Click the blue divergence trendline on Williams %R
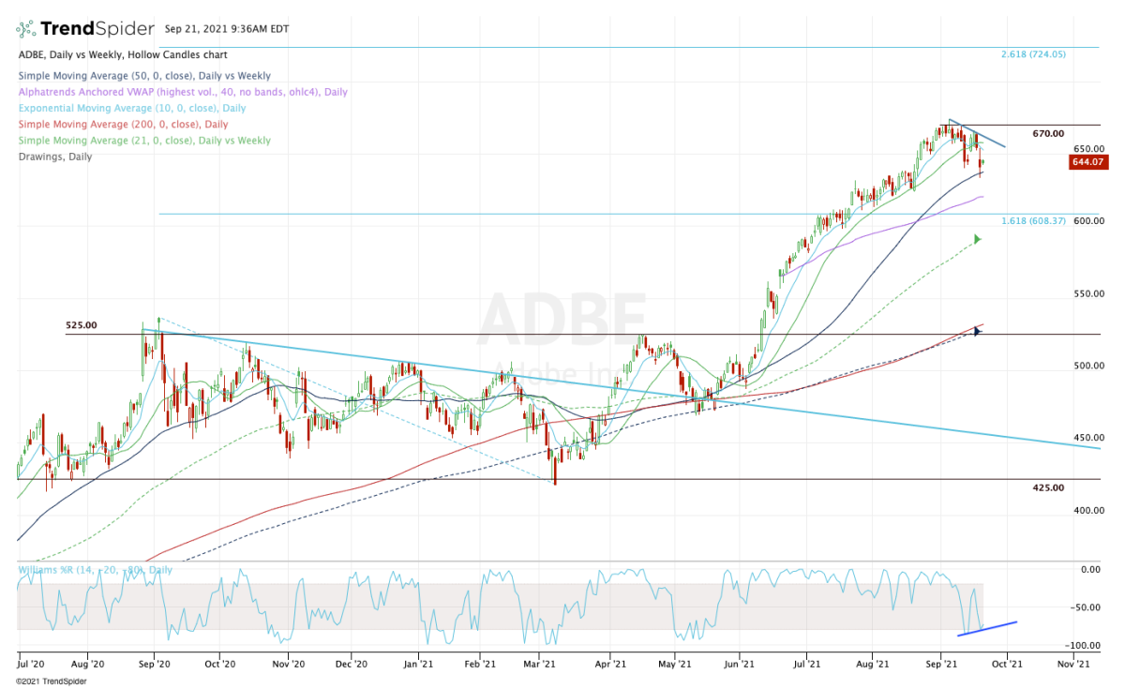 point(987,628)
